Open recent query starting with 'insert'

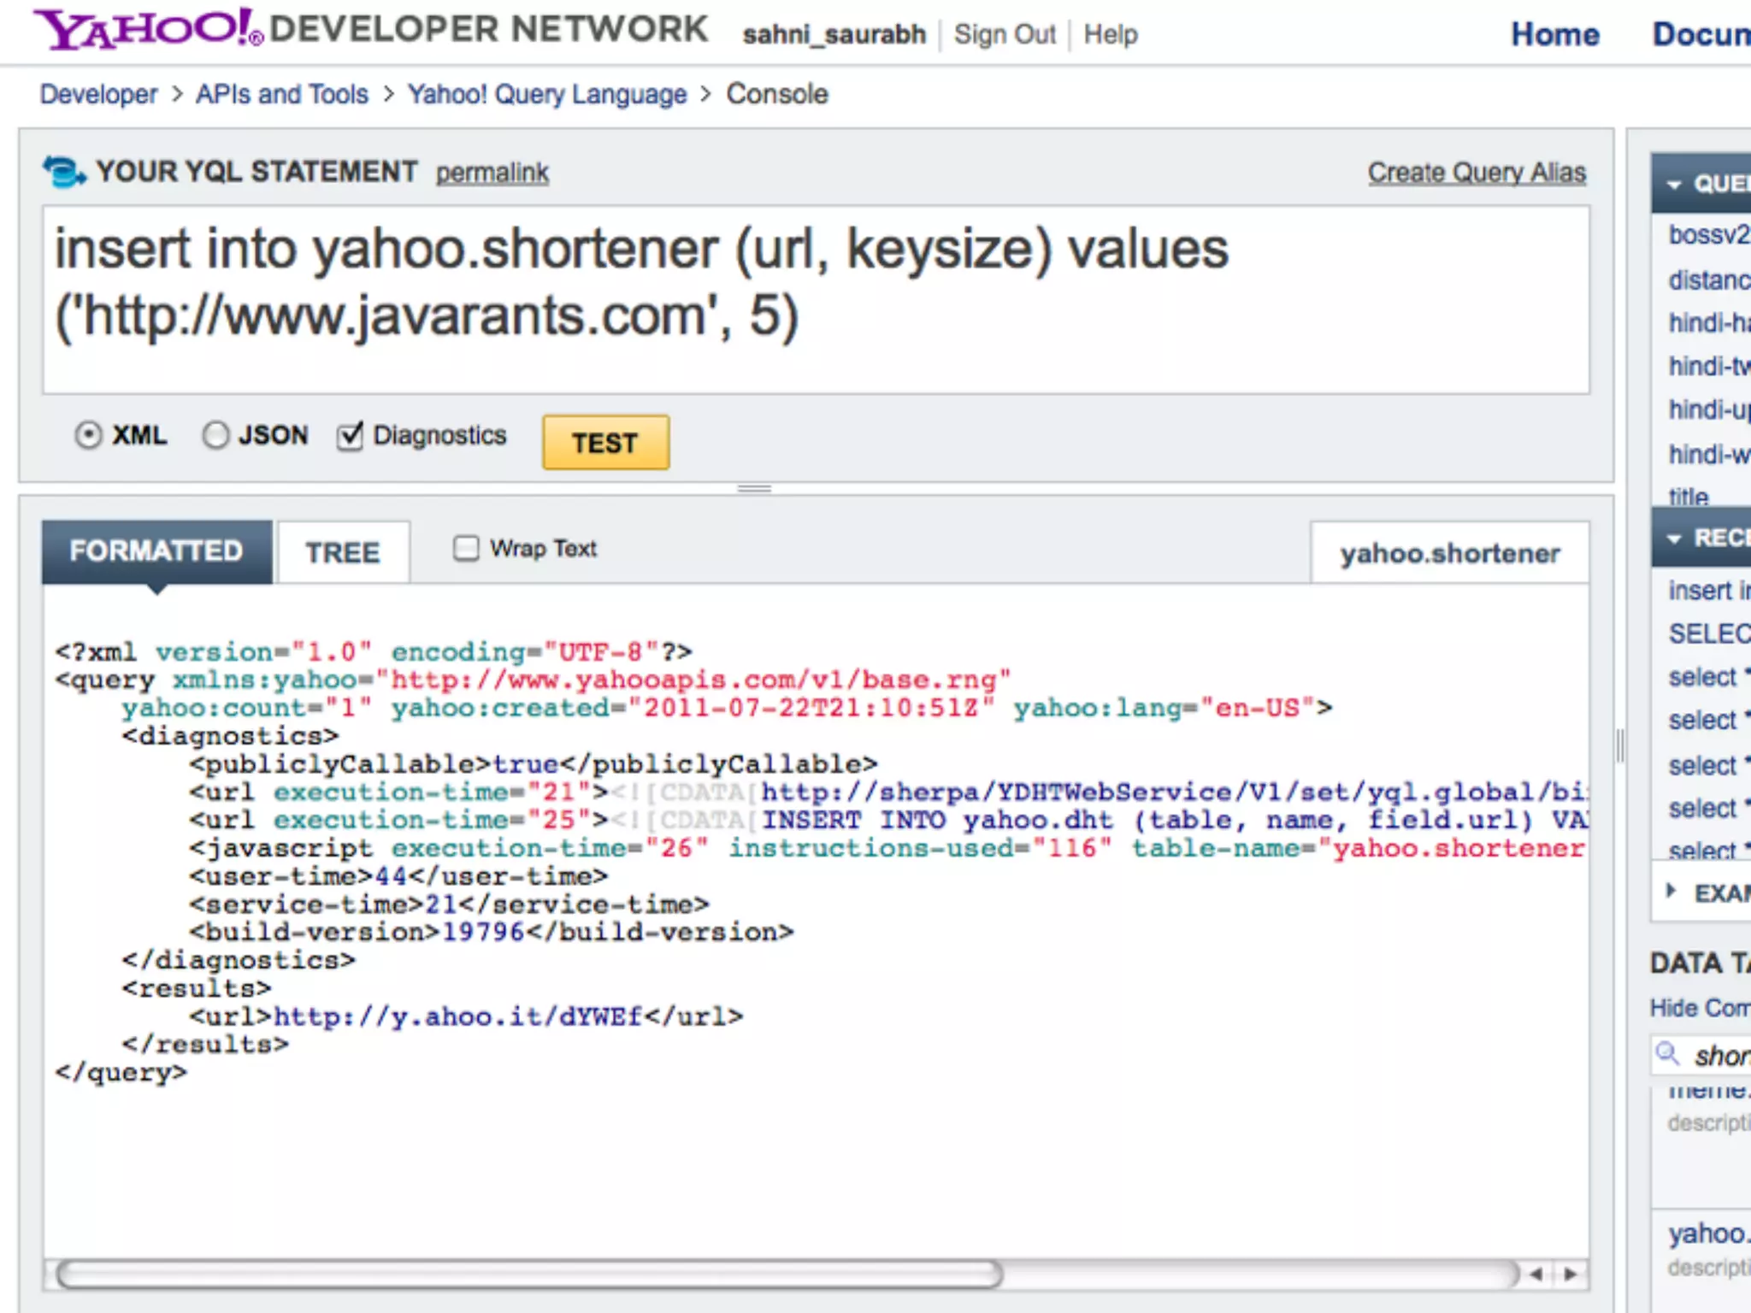[x=1709, y=590]
